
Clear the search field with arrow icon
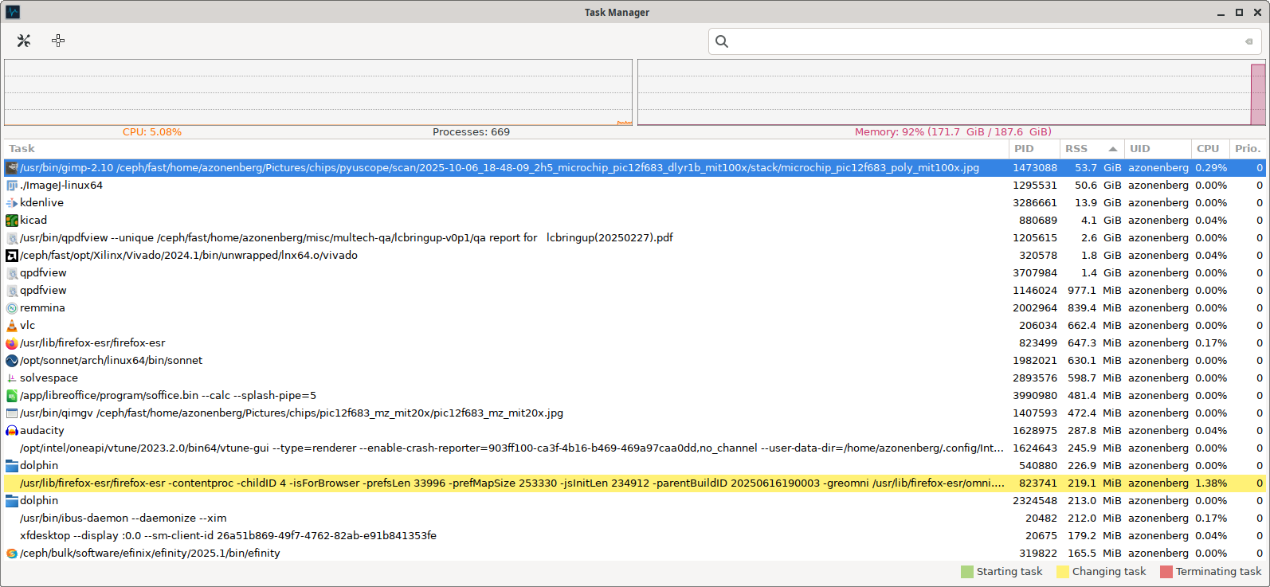point(1248,41)
